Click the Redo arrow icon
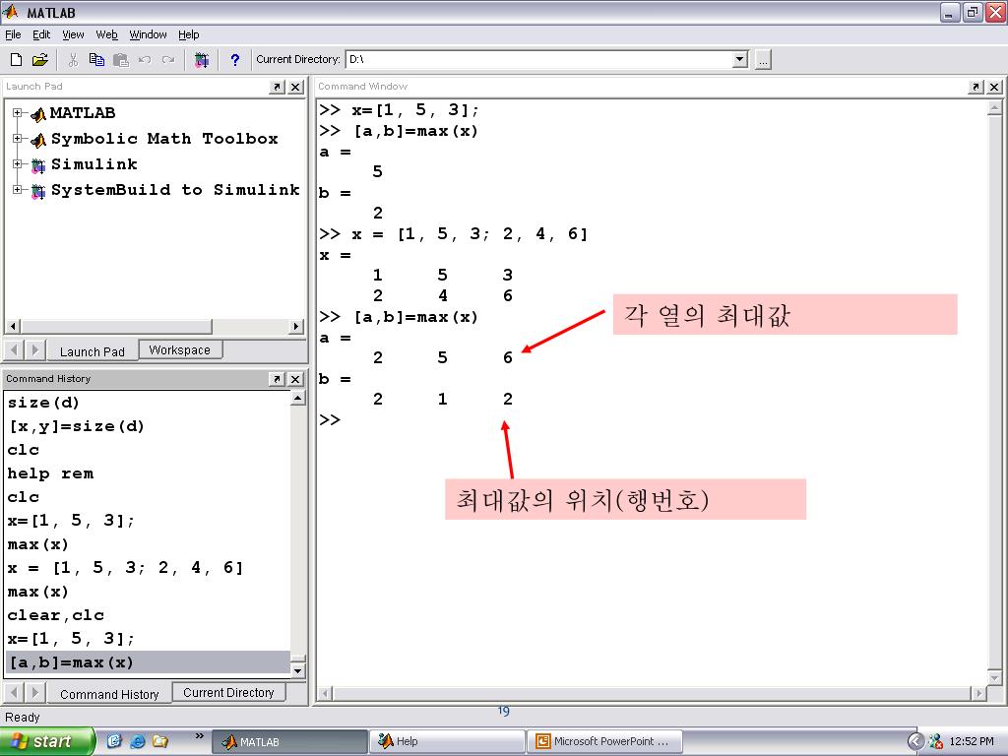Screen dimensions: 1008x756 168,60
